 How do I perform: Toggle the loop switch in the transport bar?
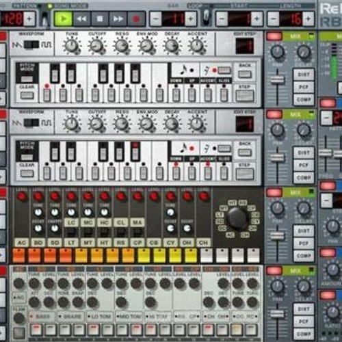tap(207, 17)
